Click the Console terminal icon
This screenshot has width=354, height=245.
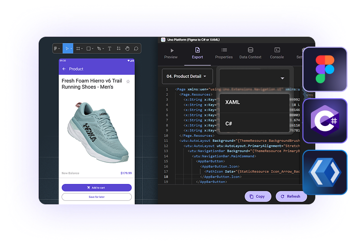pos(277,50)
